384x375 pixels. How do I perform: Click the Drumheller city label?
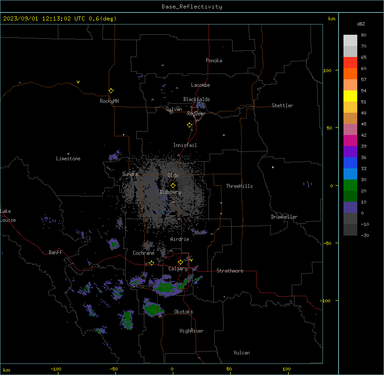(x=284, y=217)
